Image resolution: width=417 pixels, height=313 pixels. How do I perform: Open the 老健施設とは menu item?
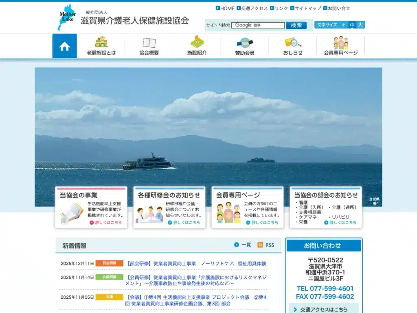101,46
